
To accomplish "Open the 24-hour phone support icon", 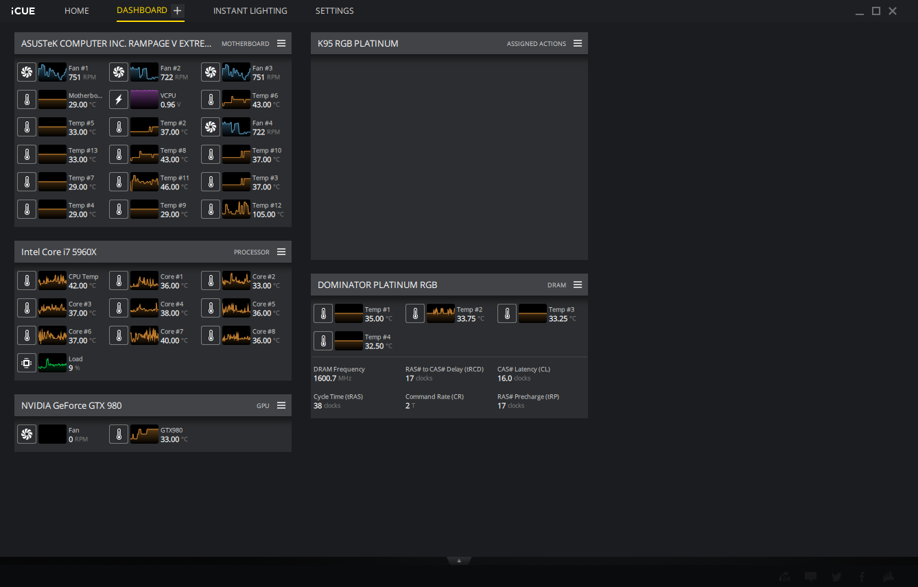I will (784, 577).
